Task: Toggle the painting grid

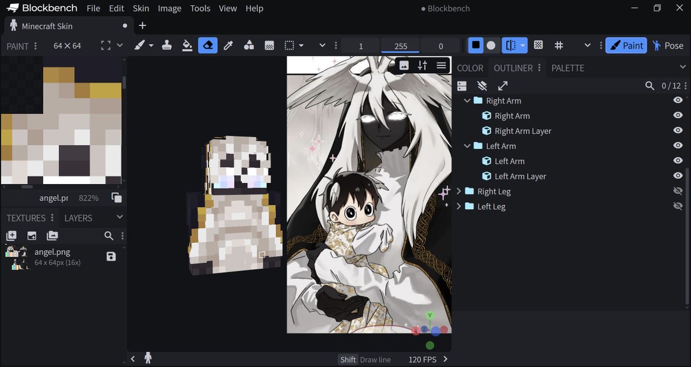Action: [559, 45]
